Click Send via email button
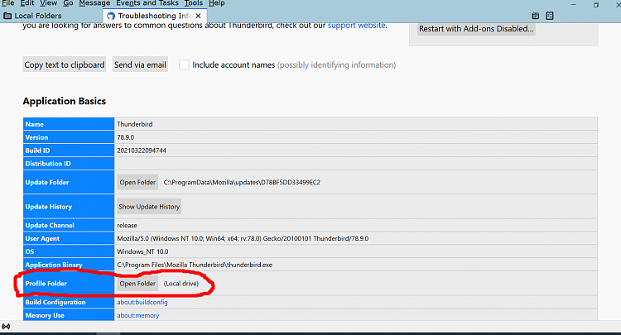The width and height of the screenshot is (621, 335). point(140,65)
